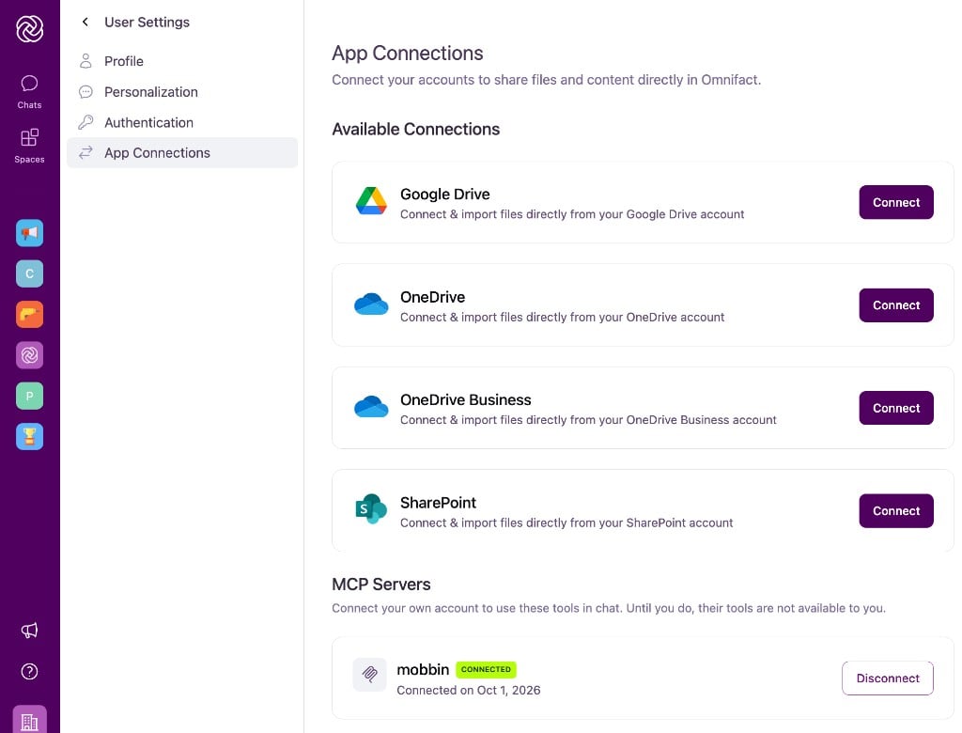The image size is (962, 733).
Task: Select App Connections in settings menu
Action: coord(182,152)
